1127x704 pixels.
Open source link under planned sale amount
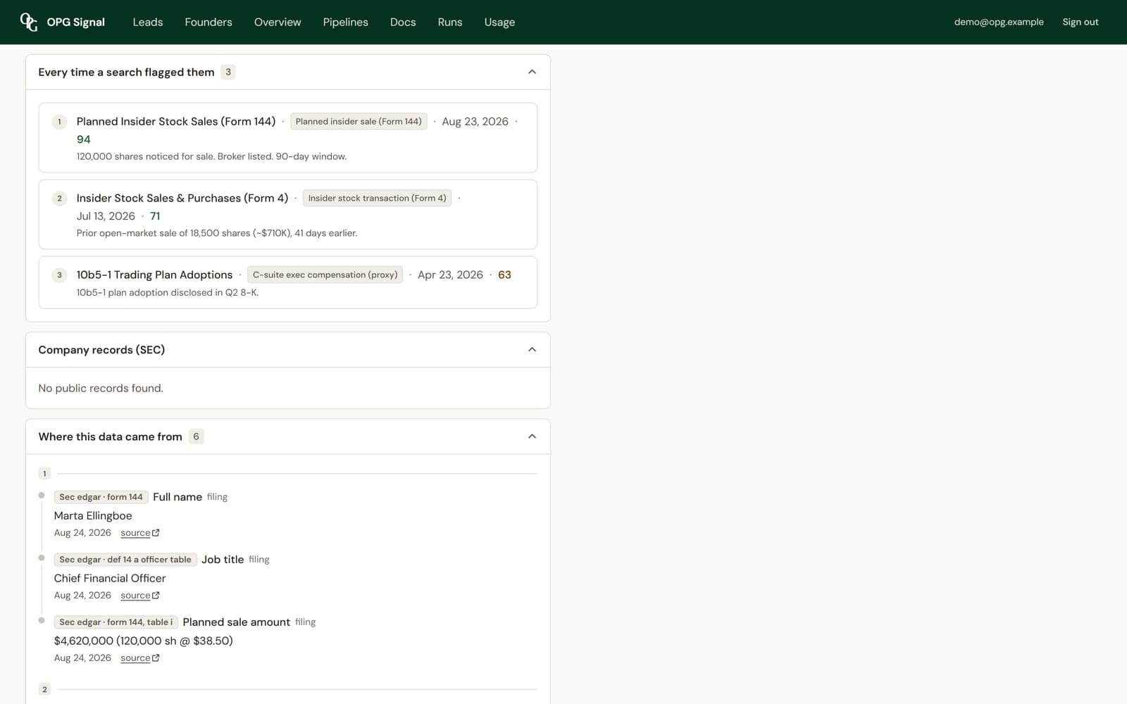click(135, 658)
